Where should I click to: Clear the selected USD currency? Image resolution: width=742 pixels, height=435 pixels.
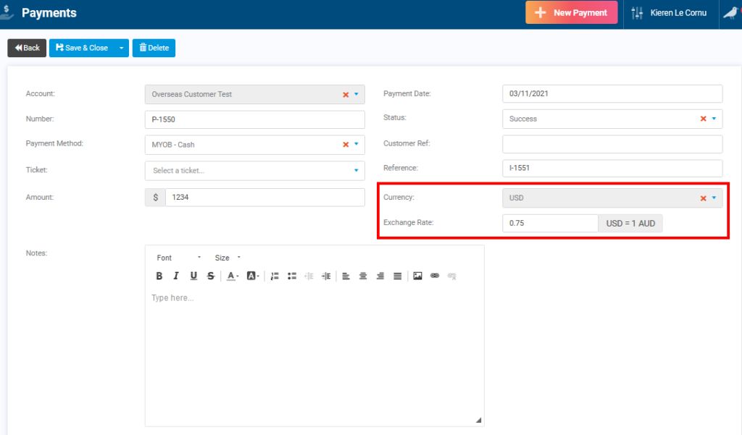(x=702, y=197)
